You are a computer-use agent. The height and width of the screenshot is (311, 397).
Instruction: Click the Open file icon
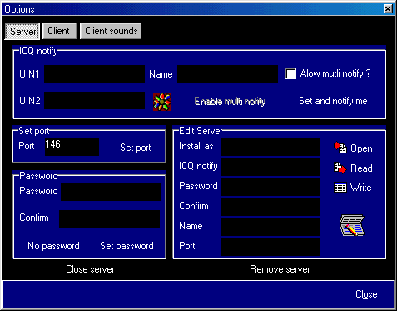pyautogui.click(x=340, y=148)
